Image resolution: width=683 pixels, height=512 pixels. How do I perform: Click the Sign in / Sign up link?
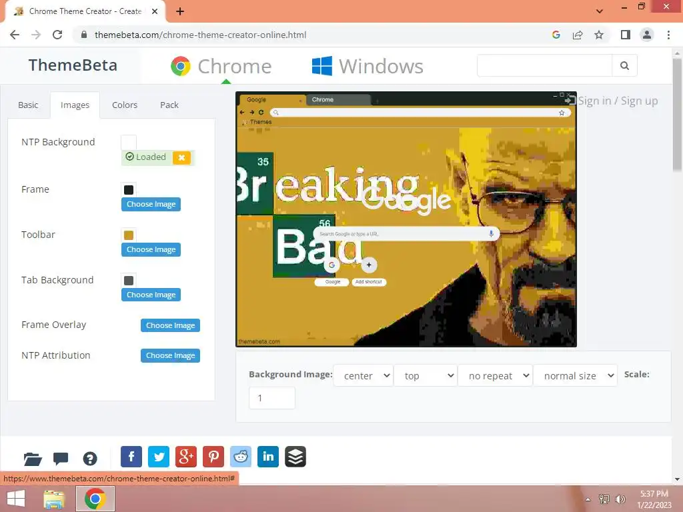click(618, 101)
